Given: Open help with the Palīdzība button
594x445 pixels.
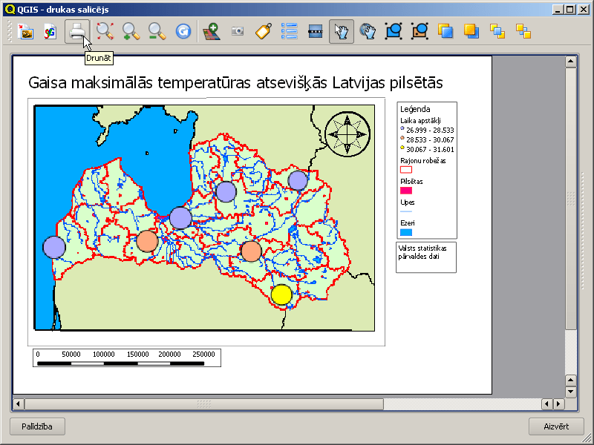Looking at the screenshot, I should [38, 426].
